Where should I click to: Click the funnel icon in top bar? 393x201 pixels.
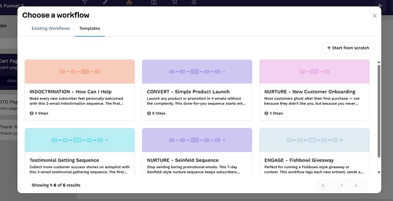85,2
